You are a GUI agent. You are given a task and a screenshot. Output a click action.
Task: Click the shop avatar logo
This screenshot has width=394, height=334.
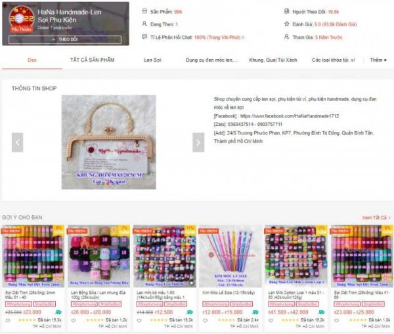[x=21, y=19]
